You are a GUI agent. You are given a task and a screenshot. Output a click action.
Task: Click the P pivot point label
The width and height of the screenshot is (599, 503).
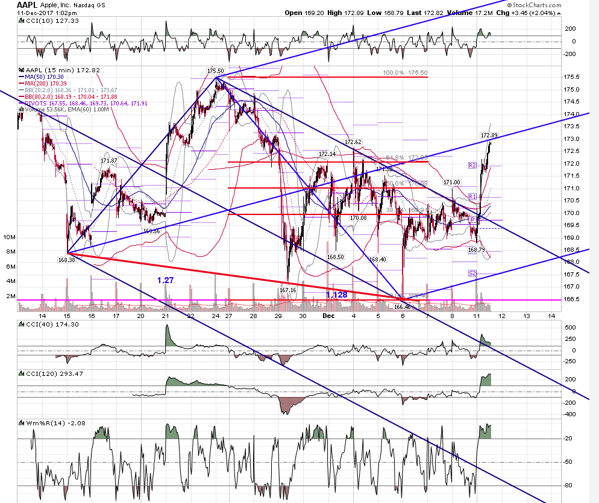(x=472, y=220)
